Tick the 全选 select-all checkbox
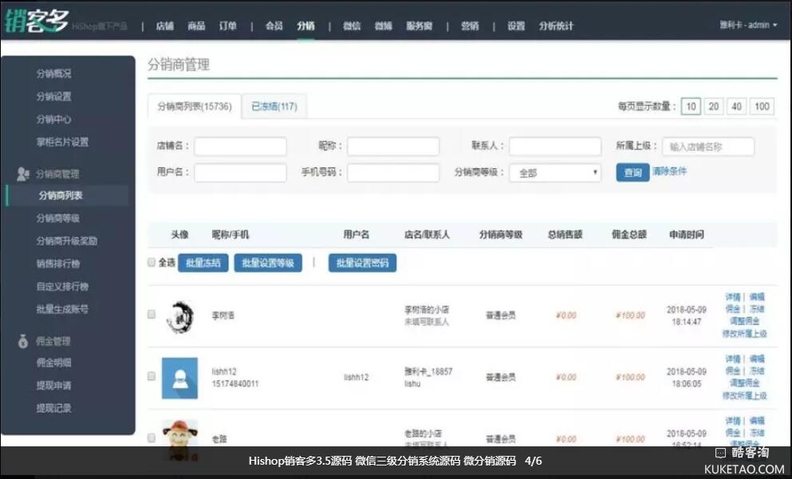This screenshot has width=792, height=479. 152,262
